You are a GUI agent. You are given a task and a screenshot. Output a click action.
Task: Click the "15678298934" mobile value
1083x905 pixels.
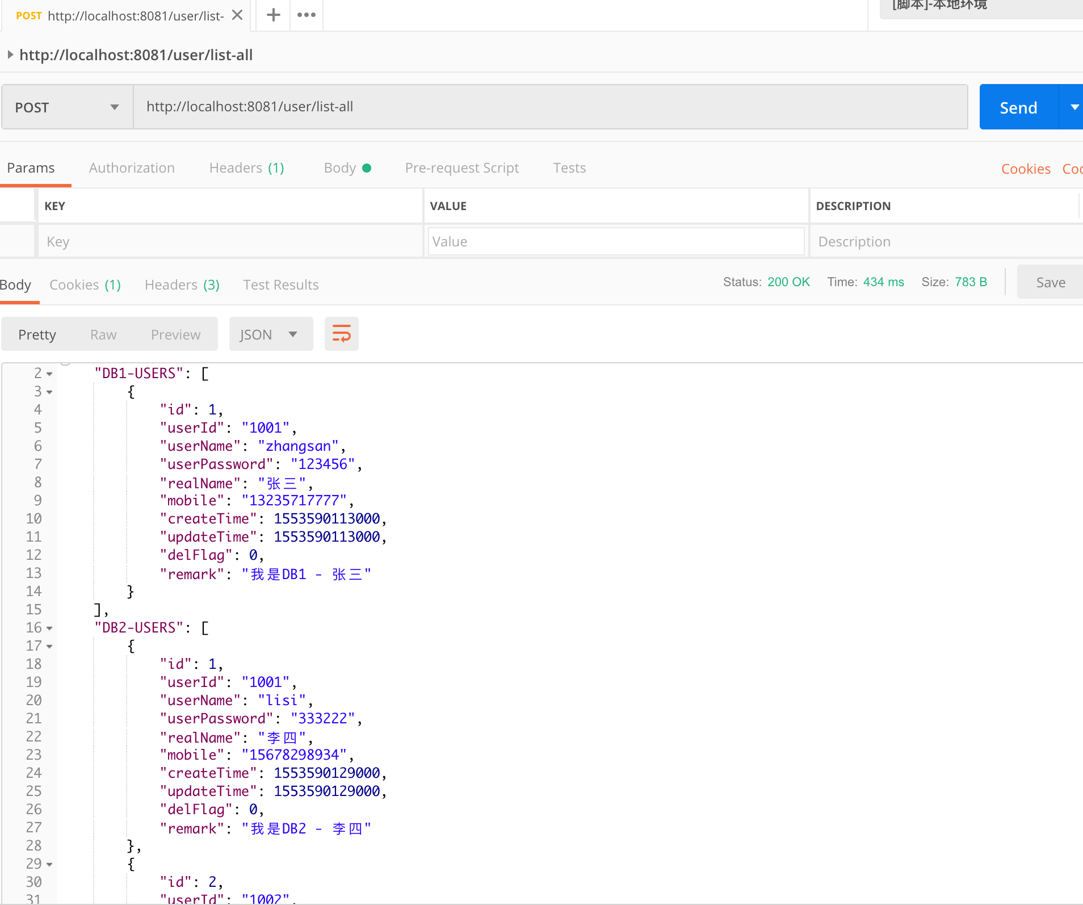(294, 755)
